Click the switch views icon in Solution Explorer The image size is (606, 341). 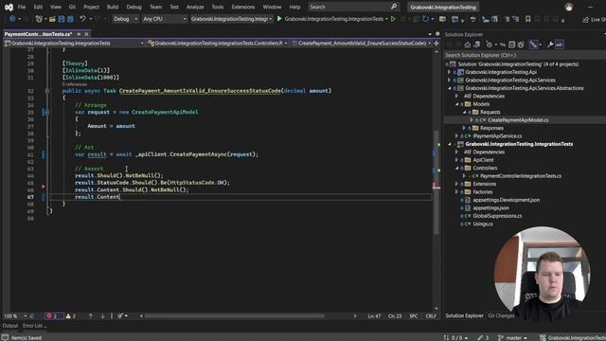pyautogui.click(x=477, y=45)
